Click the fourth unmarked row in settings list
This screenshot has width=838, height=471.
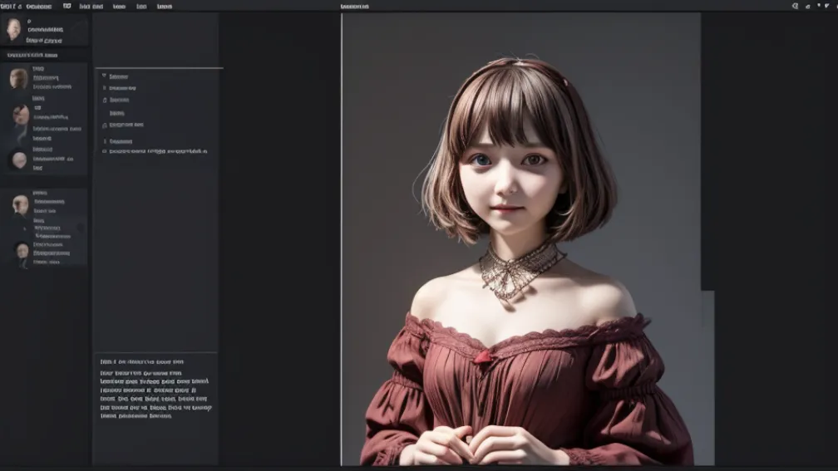(x=117, y=112)
